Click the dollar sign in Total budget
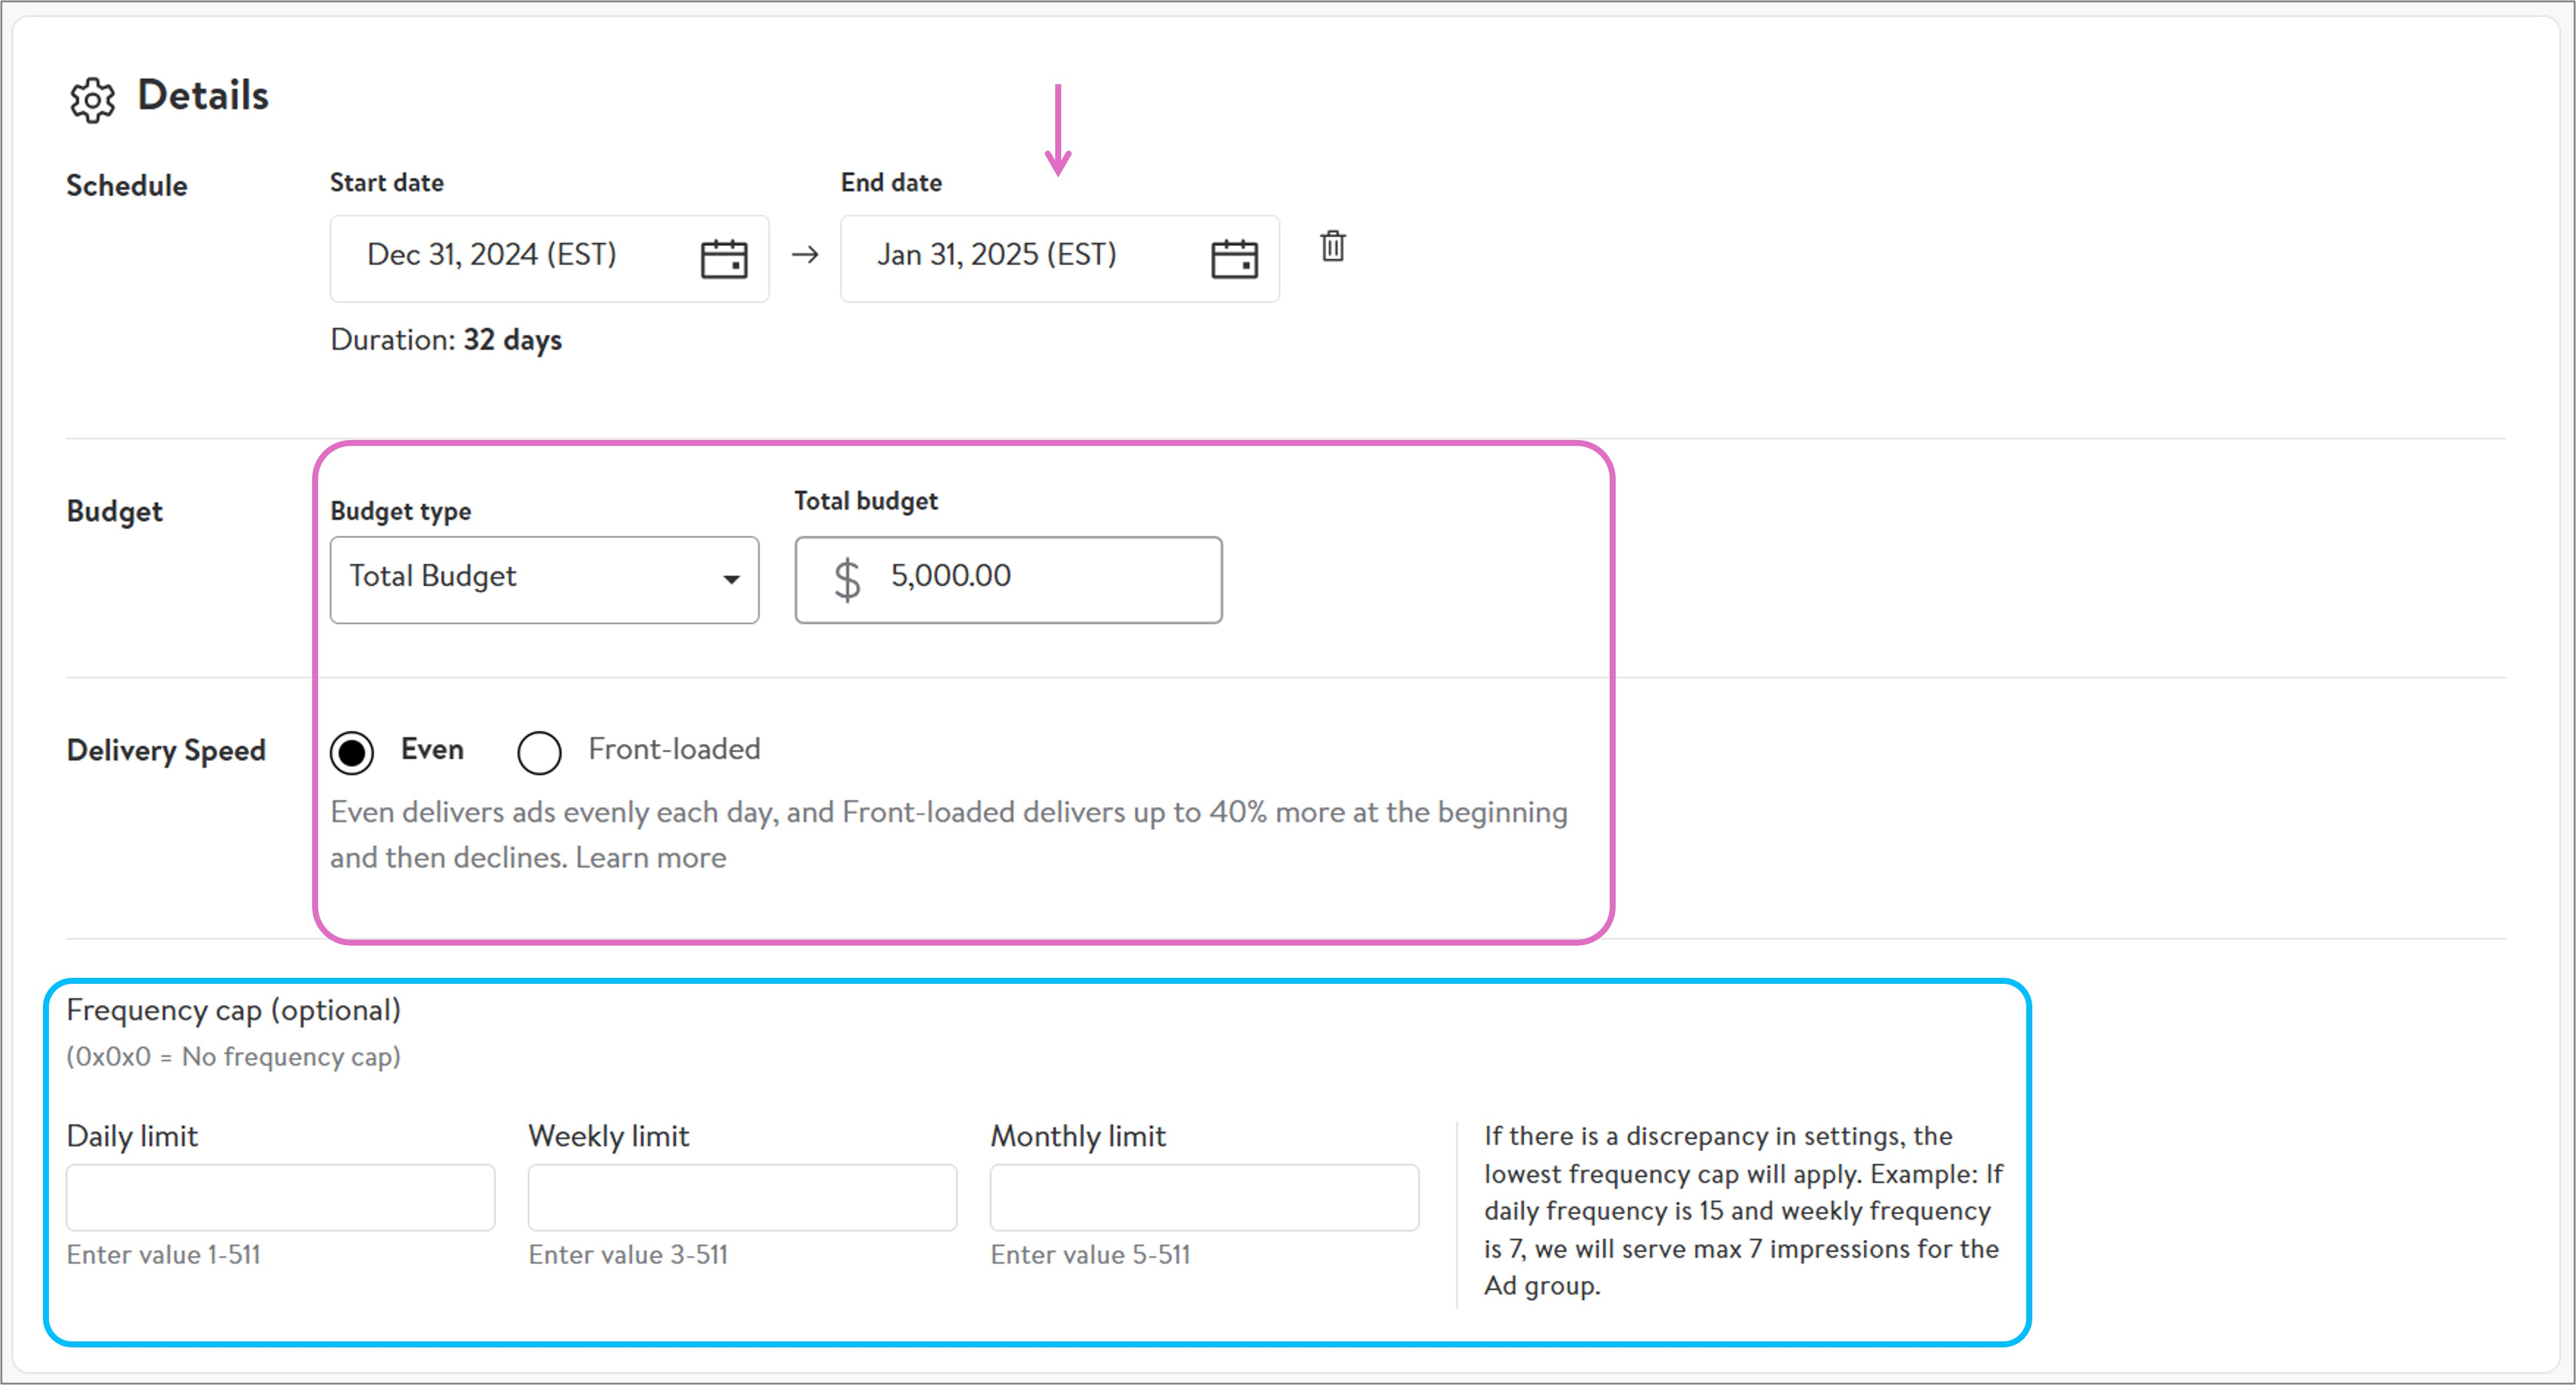Viewport: 2576px width, 1385px height. click(846, 579)
